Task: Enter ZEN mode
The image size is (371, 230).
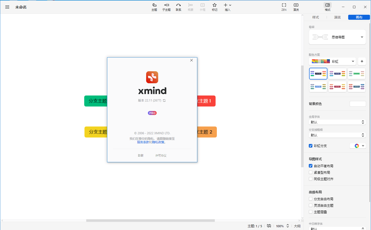Action: click(x=284, y=7)
